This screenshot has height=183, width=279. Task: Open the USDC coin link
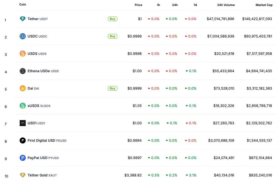click(x=37, y=36)
